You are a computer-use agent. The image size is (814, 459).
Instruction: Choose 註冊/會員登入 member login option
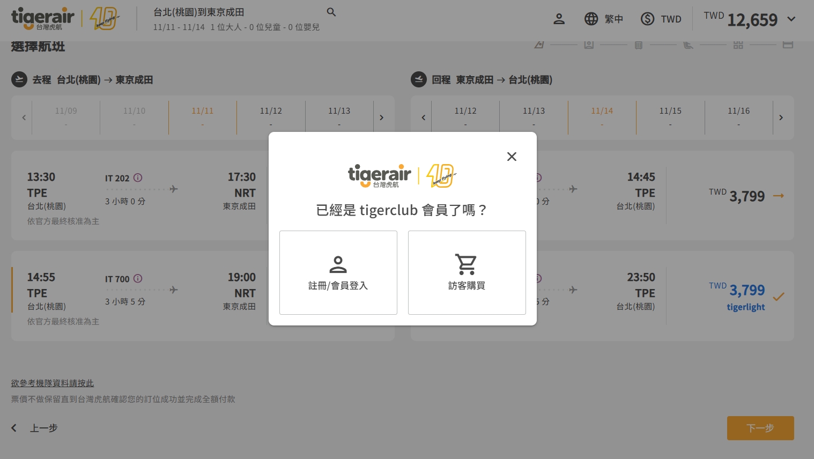(x=338, y=272)
